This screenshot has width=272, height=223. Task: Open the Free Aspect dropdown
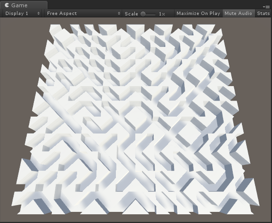point(83,14)
